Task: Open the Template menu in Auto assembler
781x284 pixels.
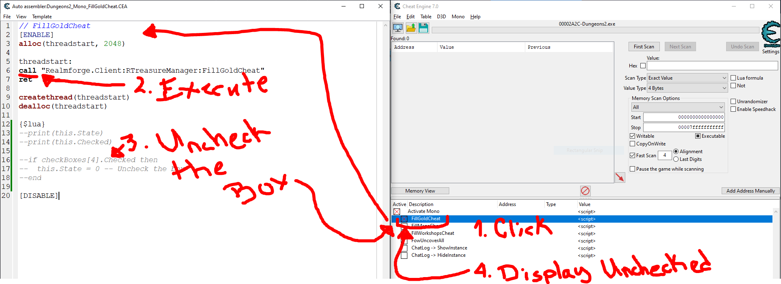Action: pyautogui.click(x=42, y=17)
